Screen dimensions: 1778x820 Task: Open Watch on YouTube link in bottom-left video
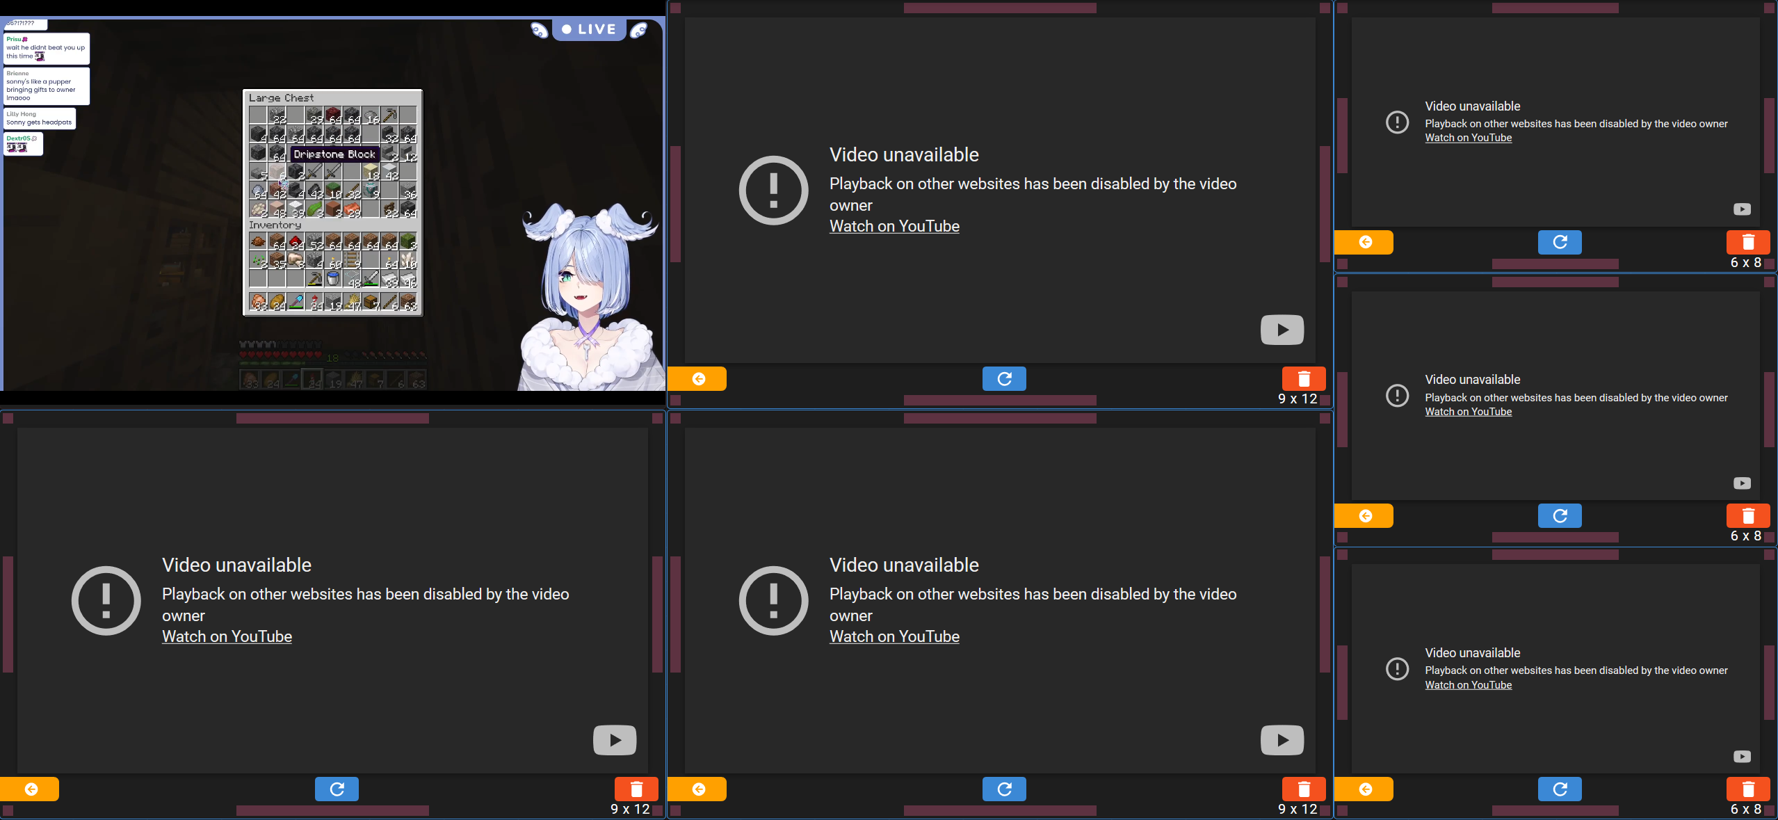coord(227,636)
